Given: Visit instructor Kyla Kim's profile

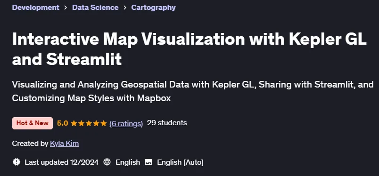Looking at the screenshot, I should click(x=64, y=144).
